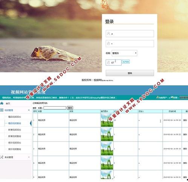This screenshot has height=182, width=188.
Task: Delete row 3 via its 删除 link
Action: 185,149
